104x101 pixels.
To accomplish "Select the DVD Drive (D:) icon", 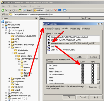I will pyautogui.click(x=9, y=93).
